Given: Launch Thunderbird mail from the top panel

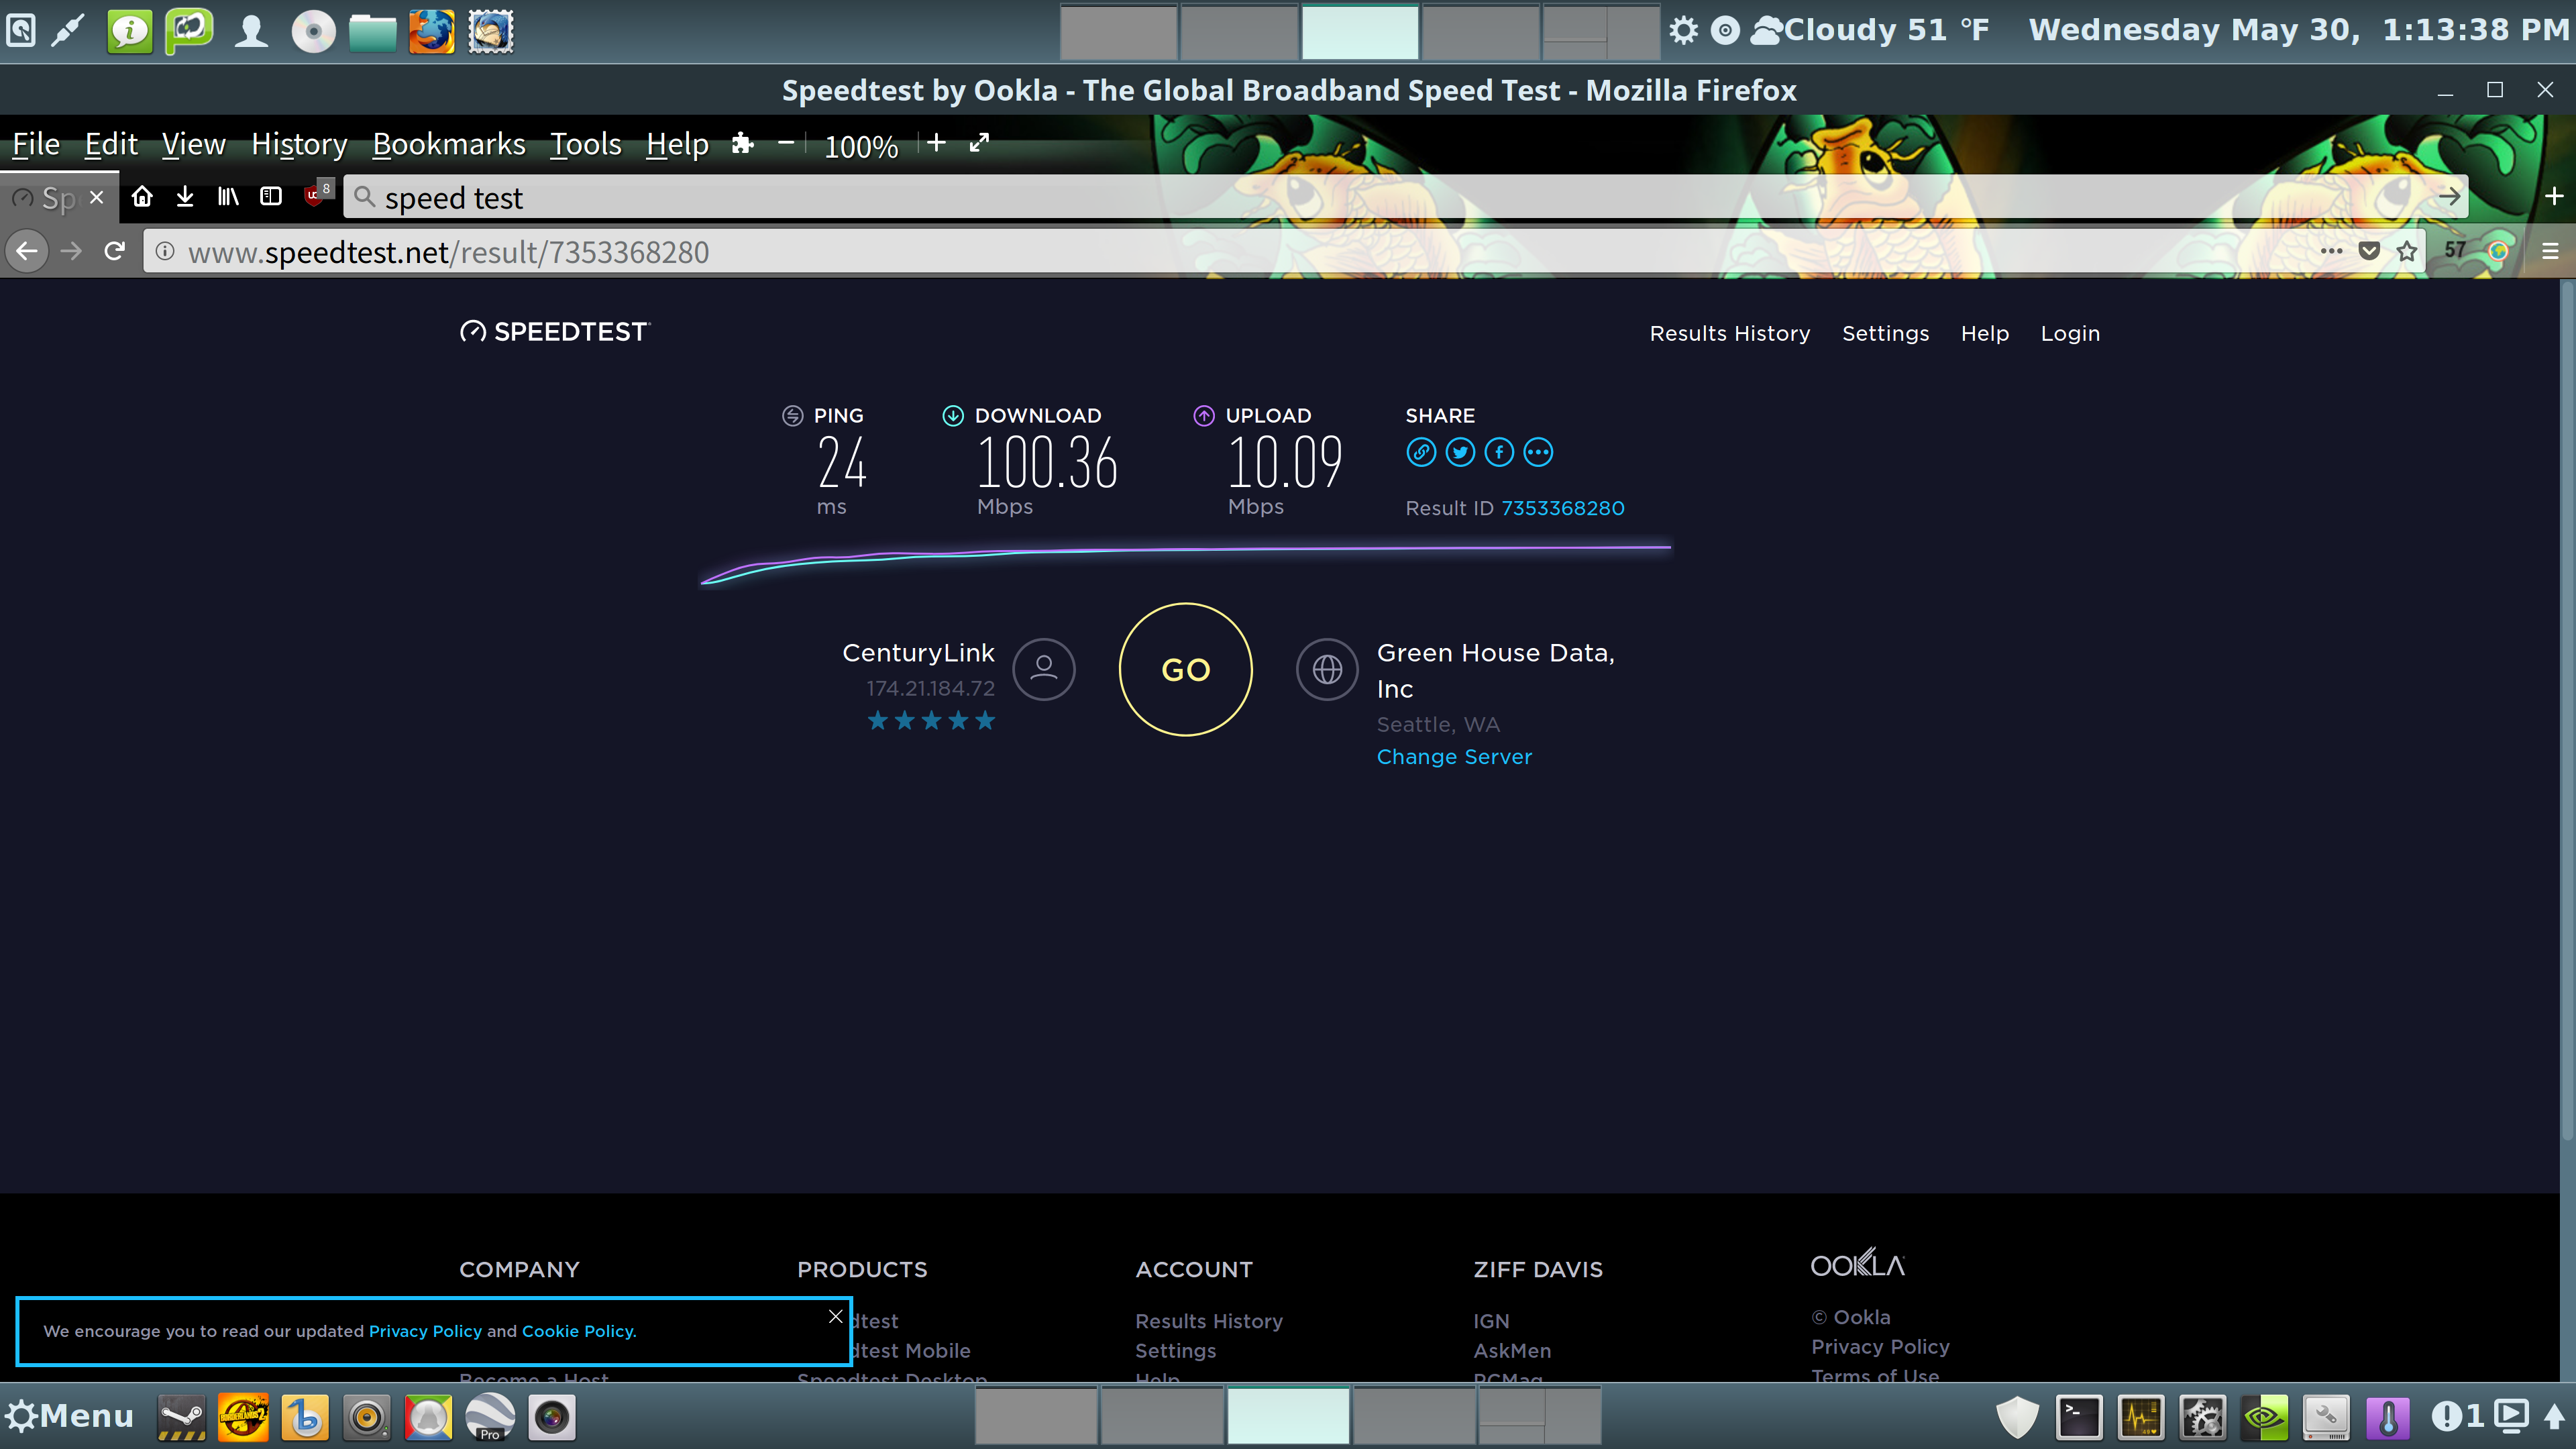Looking at the screenshot, I should tap(491, 31).
